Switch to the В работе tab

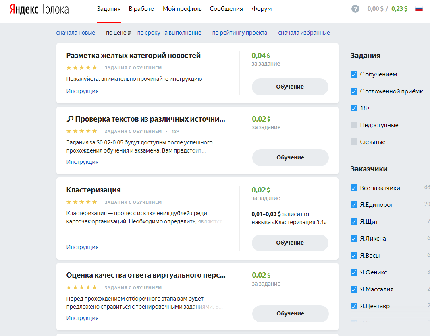tap(141, 9)
